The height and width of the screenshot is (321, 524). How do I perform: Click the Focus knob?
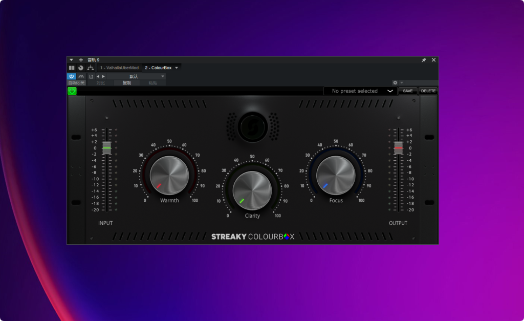click(x=336, y=175)
